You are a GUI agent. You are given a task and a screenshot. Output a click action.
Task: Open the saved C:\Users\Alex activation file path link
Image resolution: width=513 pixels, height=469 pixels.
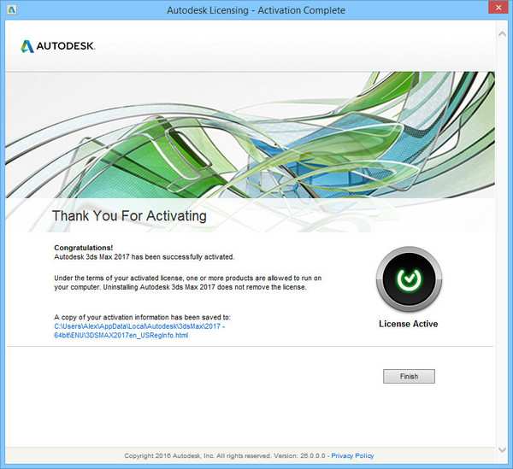[x=141, y=326]
